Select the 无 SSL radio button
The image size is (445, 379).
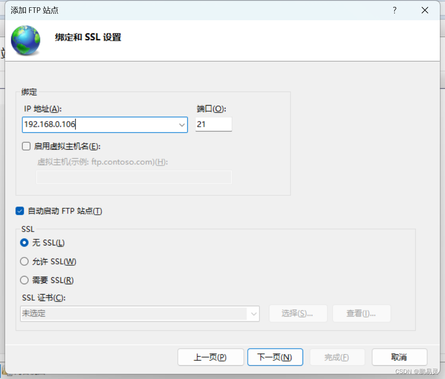coord(25,243)
